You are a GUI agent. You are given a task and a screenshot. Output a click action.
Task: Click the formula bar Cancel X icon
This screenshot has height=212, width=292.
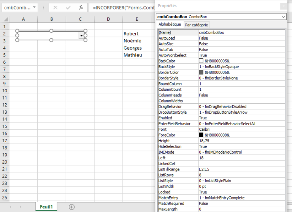(x=56, y=8)
